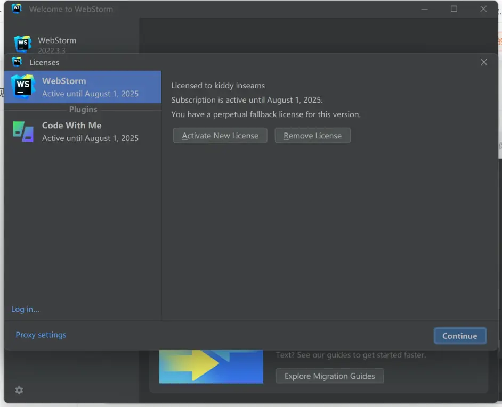Click the WebStorm 2022.3.3 version text
Viewport: 502px width, 407px height.
(52, 51)
